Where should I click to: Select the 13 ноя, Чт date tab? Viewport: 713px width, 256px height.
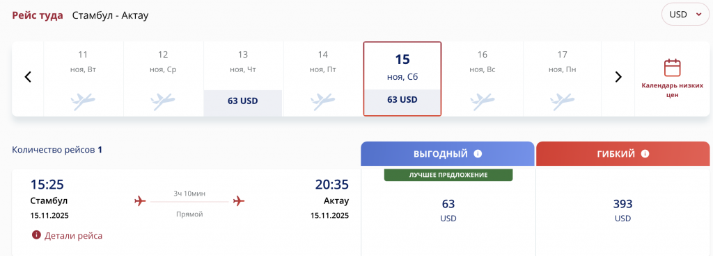pos(243,79)
